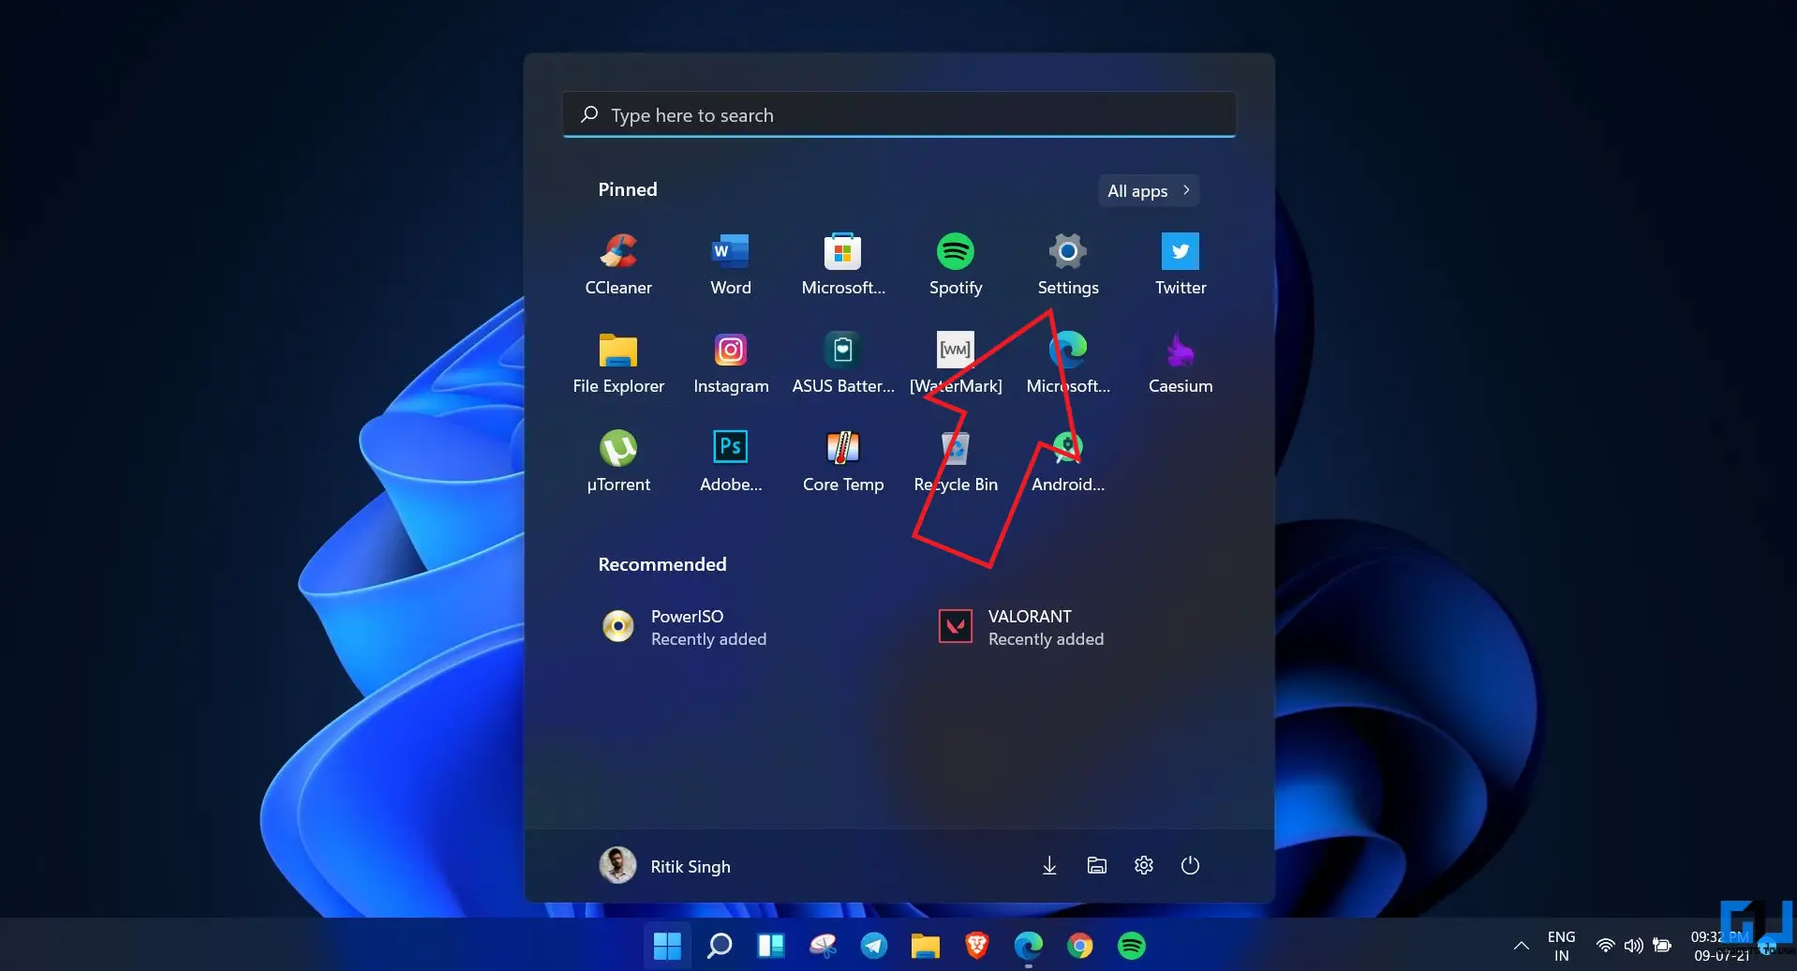Launch Caesium from pinned apps
The height and width of the screenshot is (971, 1797).
pos(1181,364)
